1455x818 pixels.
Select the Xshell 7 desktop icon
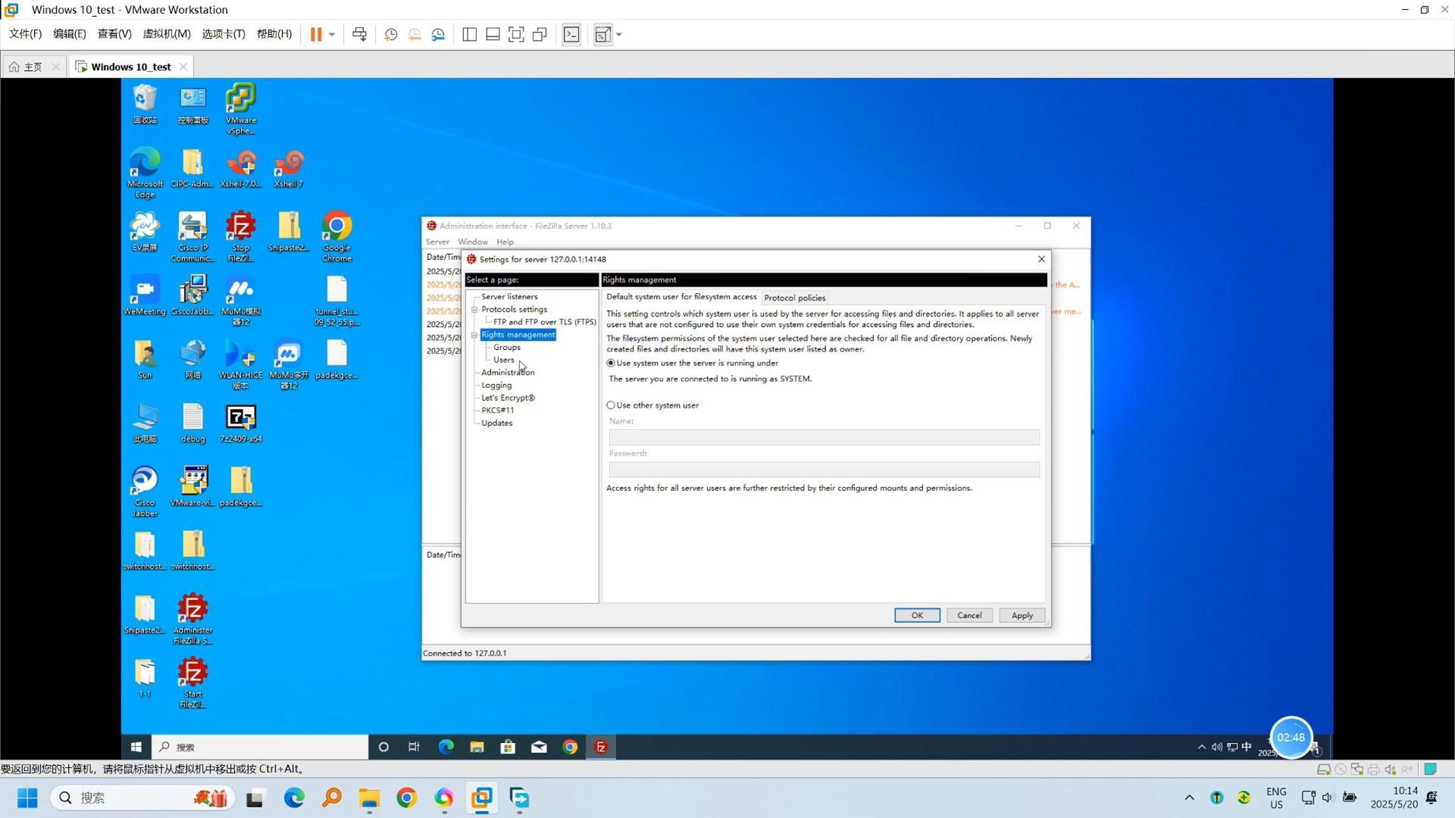pos(289,168)
